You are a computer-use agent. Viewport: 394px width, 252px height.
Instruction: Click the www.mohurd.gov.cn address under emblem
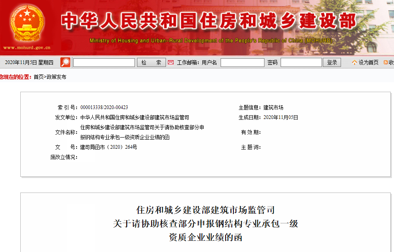pos(26,48)
